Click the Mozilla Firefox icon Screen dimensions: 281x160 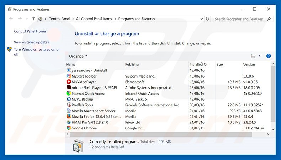tap(69, 116)
